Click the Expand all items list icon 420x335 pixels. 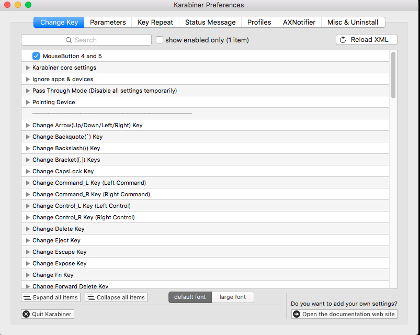click(27, 297)
